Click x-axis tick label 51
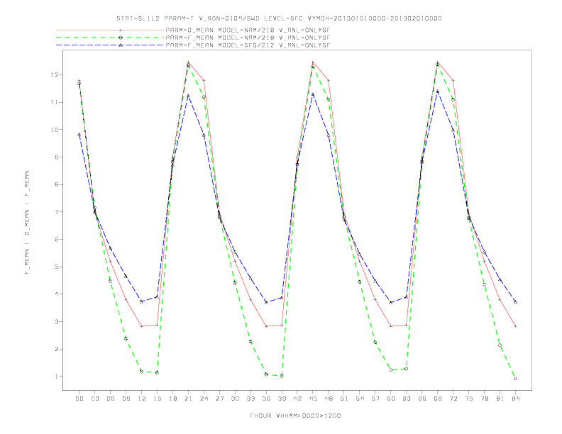The width and height of the screenshot is (562, 434). [344, 399]
